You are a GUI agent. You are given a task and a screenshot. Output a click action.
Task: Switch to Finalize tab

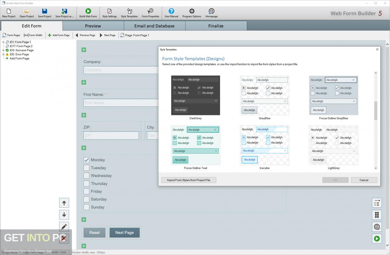coord(216,26)
